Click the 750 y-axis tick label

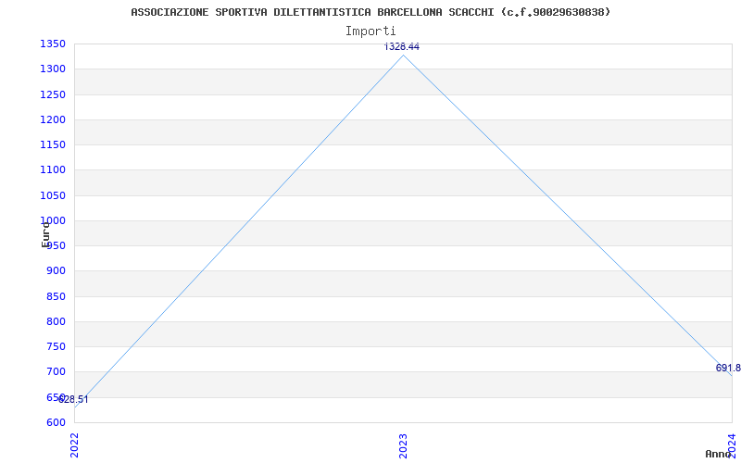pyautogui.click(x=55, y=346)
